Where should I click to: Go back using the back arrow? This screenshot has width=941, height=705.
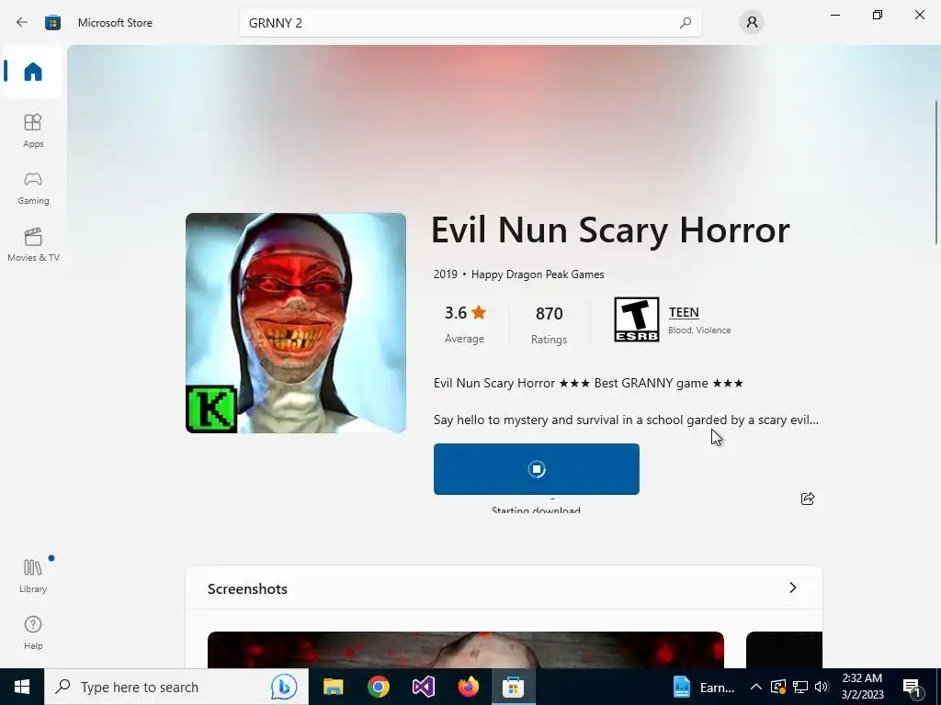[22, 23]
